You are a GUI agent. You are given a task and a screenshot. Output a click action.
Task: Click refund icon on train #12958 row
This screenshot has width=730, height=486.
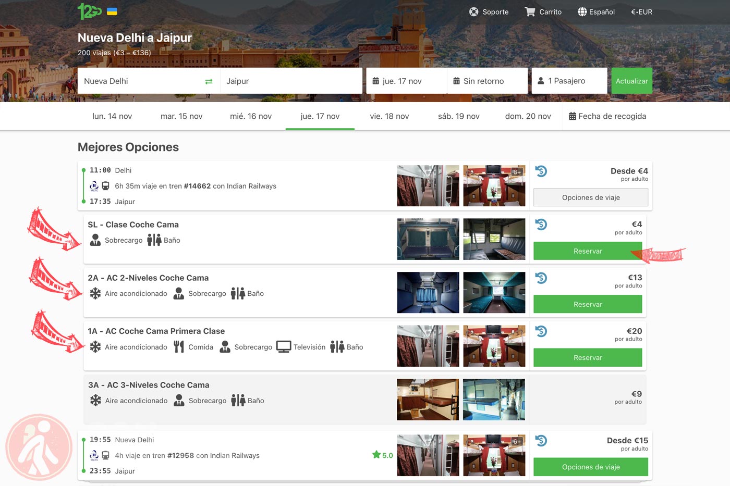541,441
